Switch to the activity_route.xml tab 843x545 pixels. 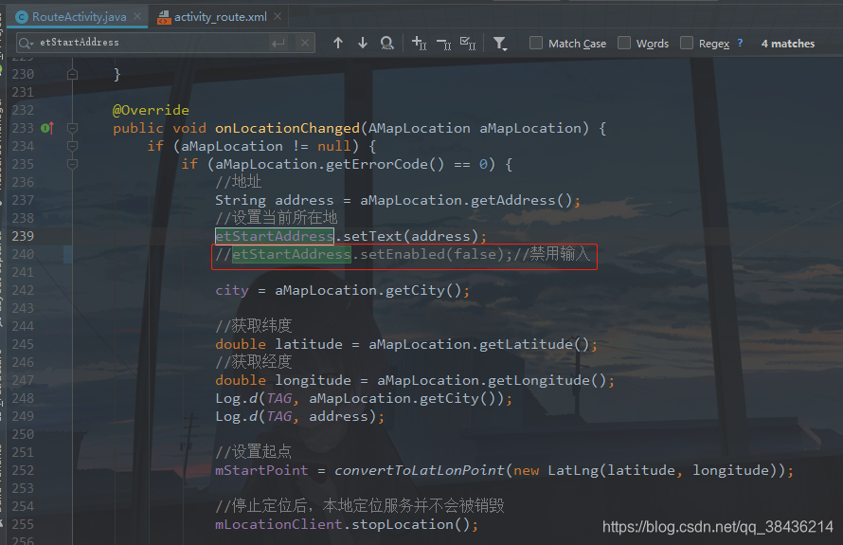tap(220, 17)
